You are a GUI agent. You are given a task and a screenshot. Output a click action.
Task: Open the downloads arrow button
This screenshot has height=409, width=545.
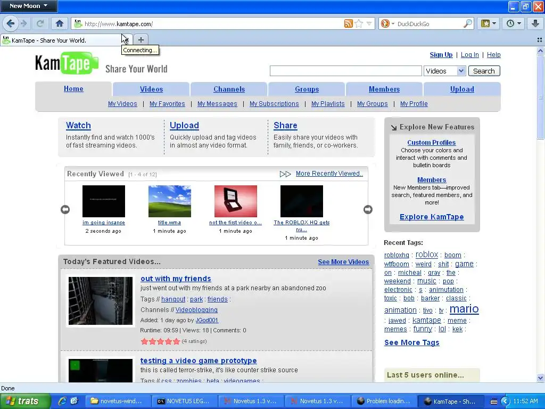(535, 23)
